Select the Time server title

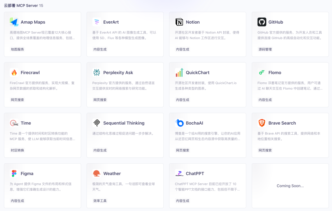26,123
